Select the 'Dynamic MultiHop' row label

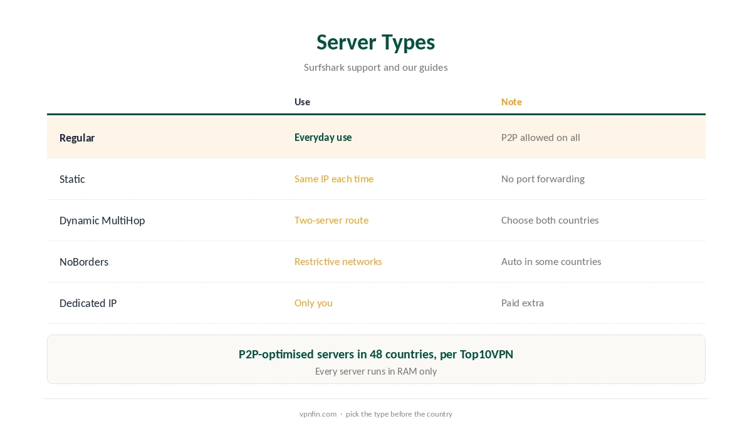102,221
